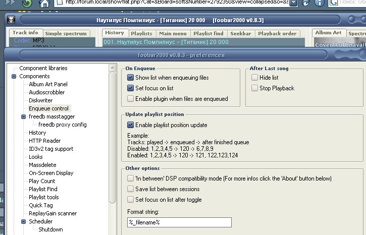366x235 pixels.
Task: Select Audioscrobbler in the tree
Action: 46,92
